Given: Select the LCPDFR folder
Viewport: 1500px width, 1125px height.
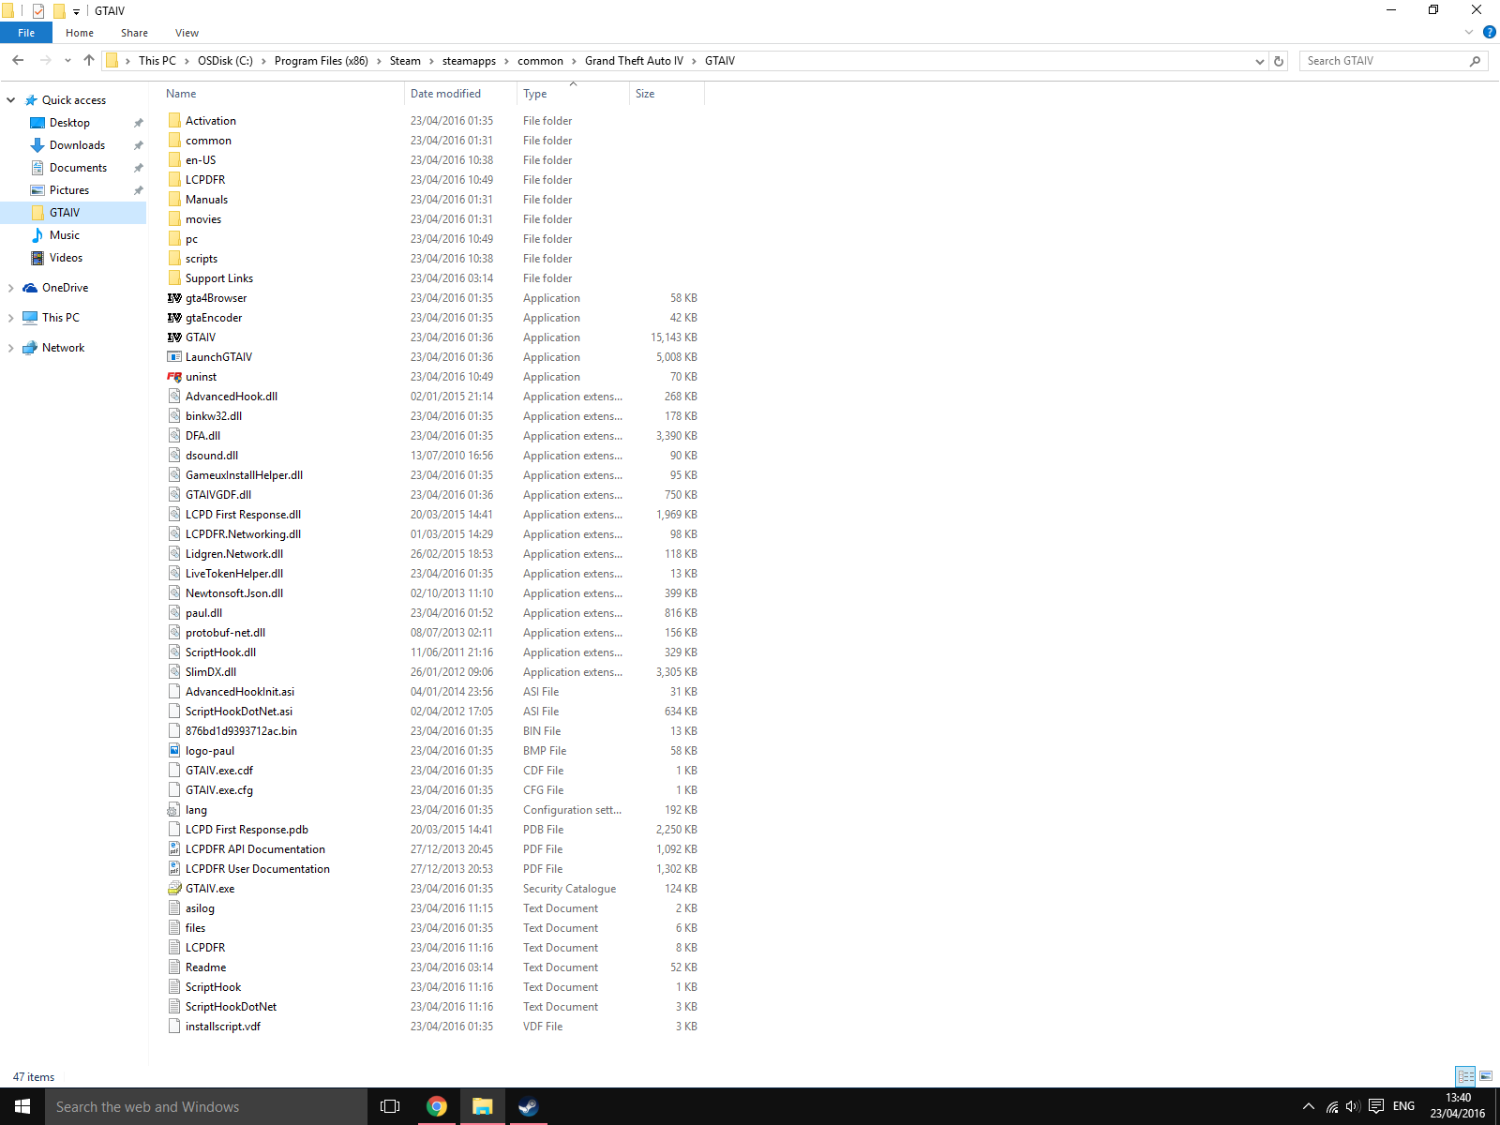Looking at the screenshot, I should (x=205, y=180).
